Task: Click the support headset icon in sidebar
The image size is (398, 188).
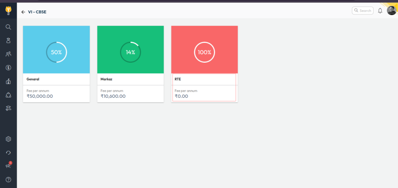Action: coord(8,152)
